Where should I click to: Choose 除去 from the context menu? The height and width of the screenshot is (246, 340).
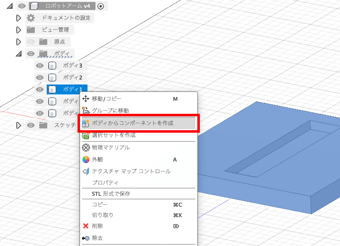pyautogui.click(x=139, y=238)
